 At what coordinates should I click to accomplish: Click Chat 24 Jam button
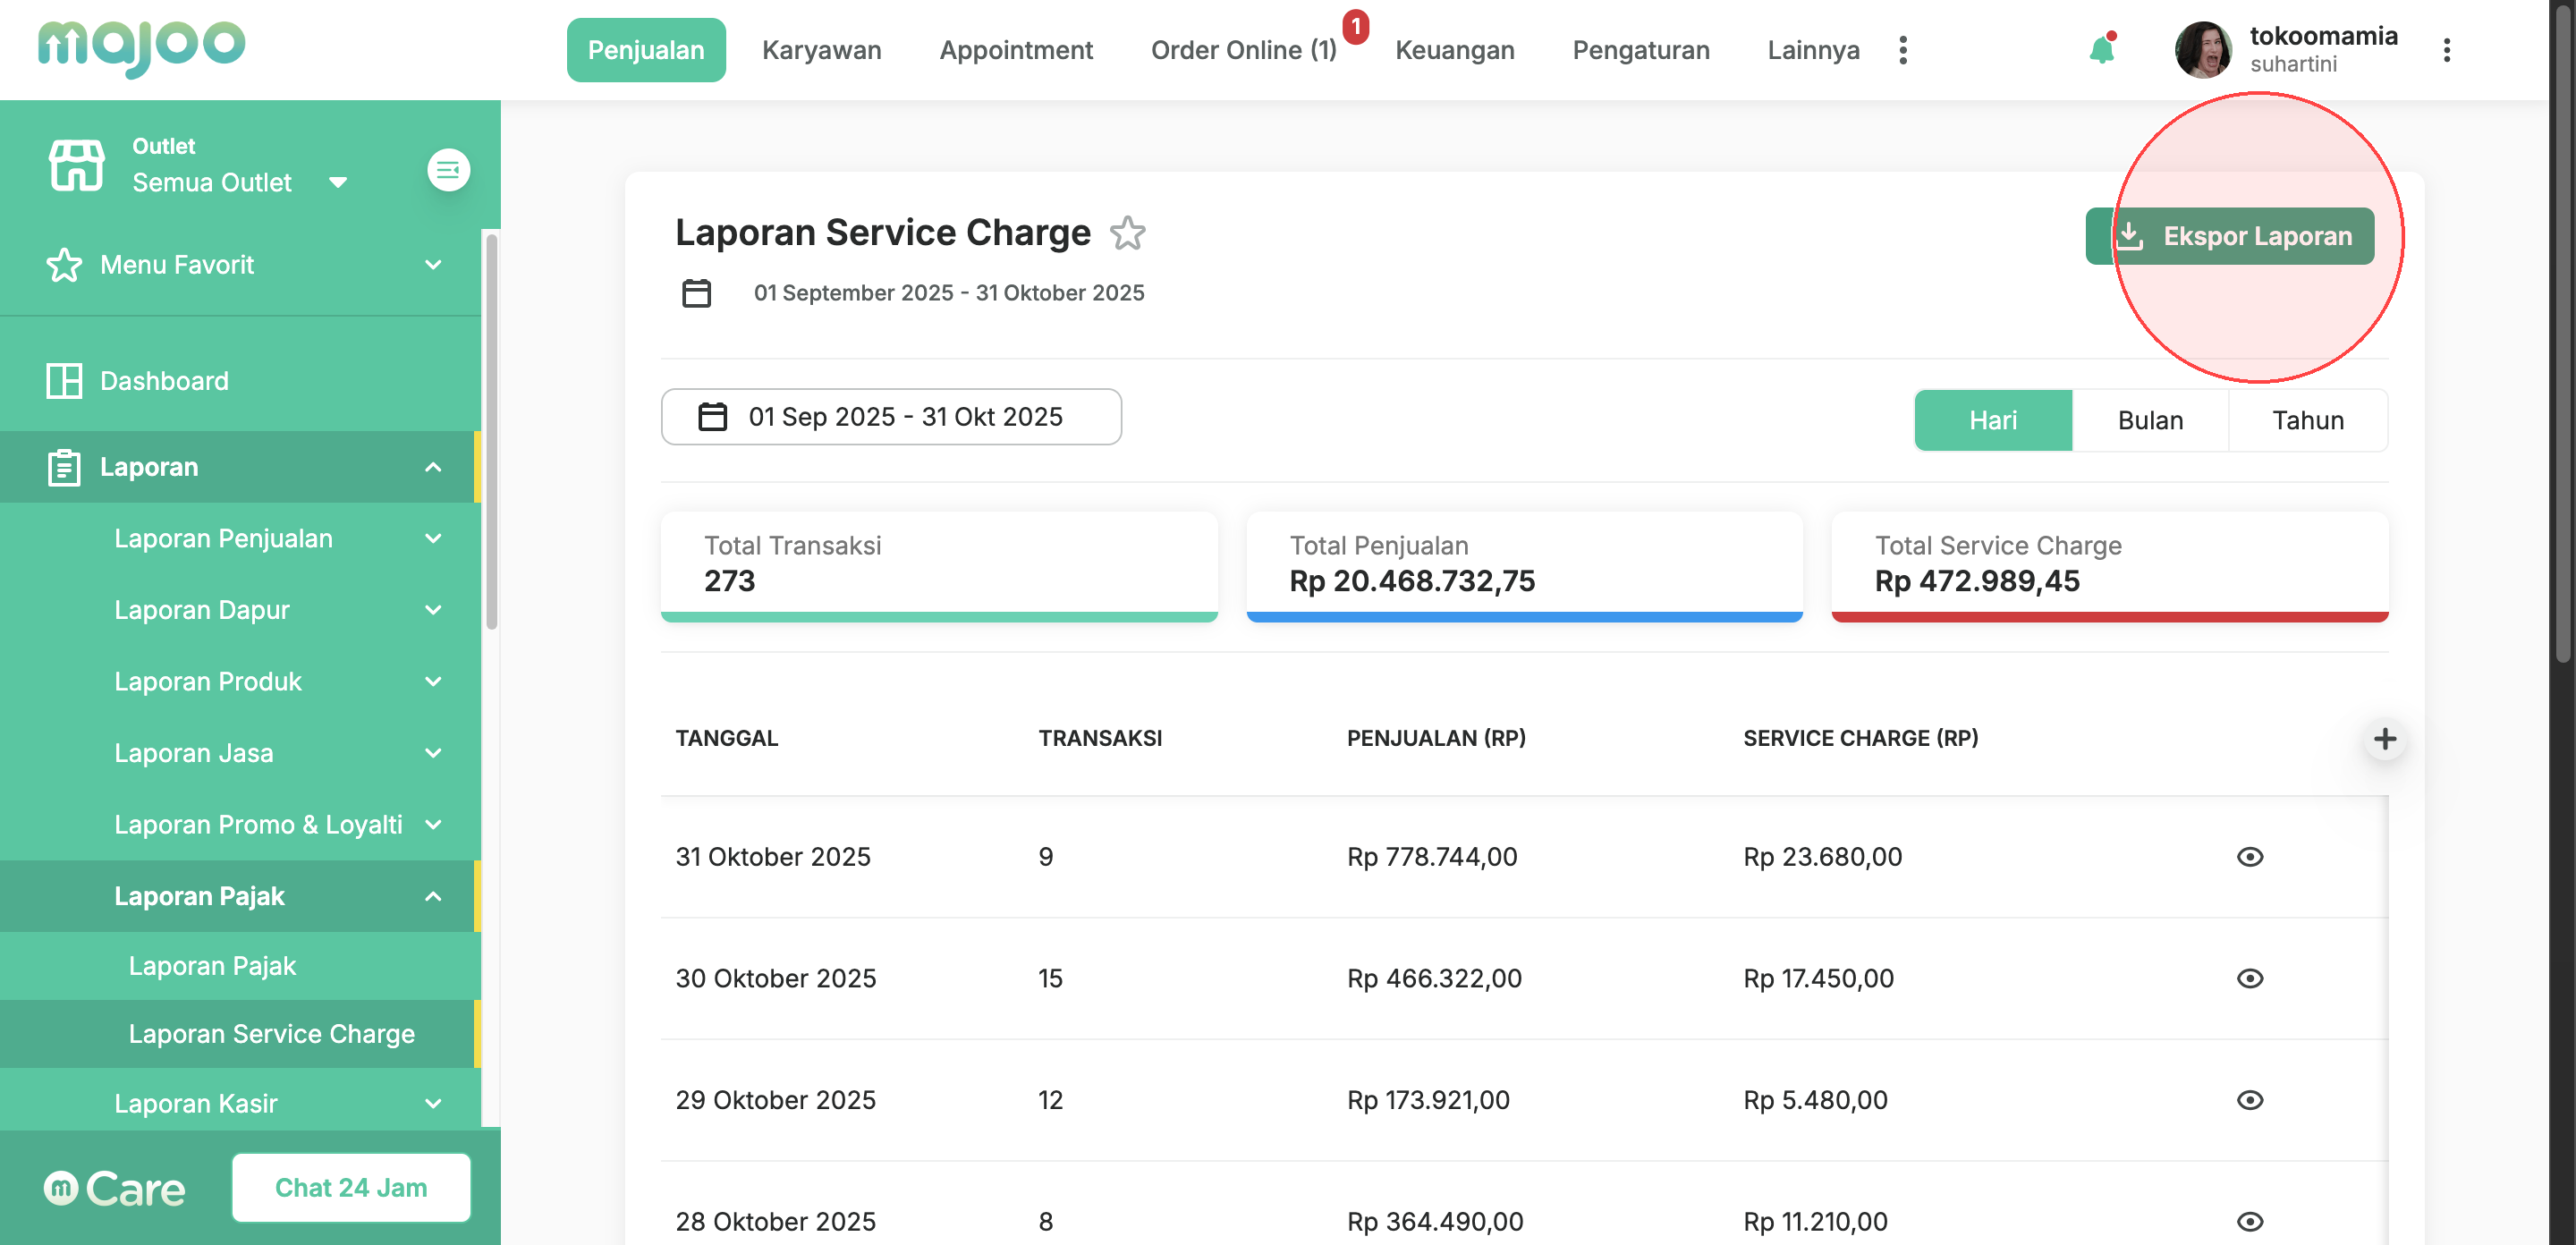tap(351, 1187)
